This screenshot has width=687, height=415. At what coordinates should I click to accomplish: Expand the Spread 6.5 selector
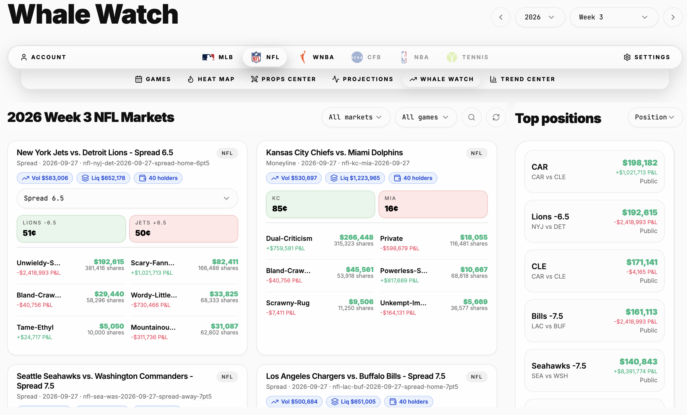127,198
